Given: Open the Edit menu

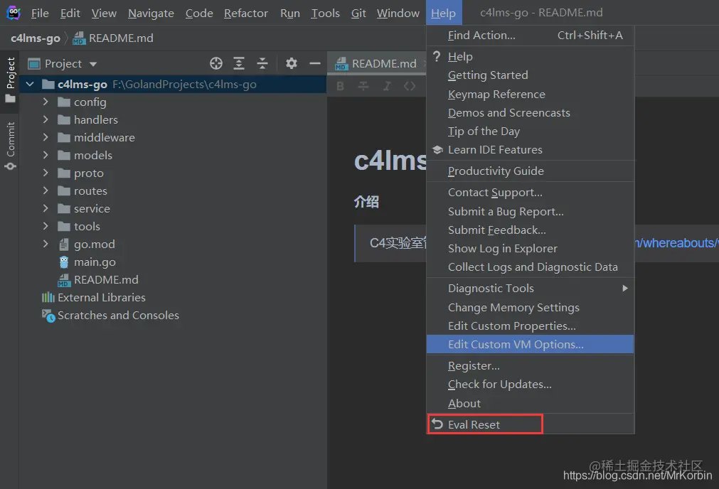Looking at the screenshot, I should click(x=70, y=14).
